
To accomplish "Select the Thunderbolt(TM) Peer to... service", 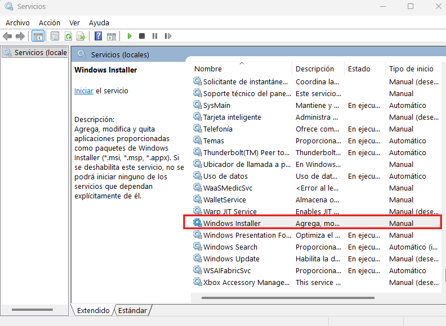I will point(246,153).
